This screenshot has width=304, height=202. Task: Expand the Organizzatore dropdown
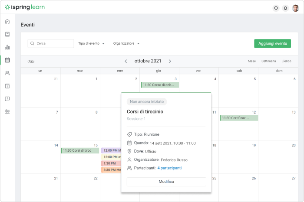coord(126,43)
